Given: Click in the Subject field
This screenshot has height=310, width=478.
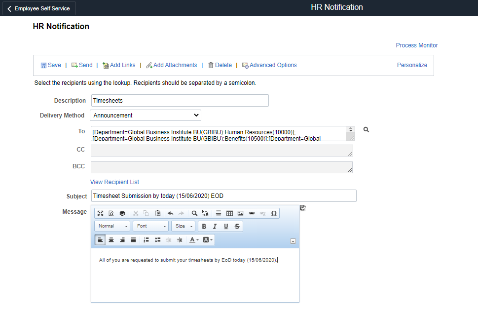Looking at the screenshot, I should click(x=224, y=195).
